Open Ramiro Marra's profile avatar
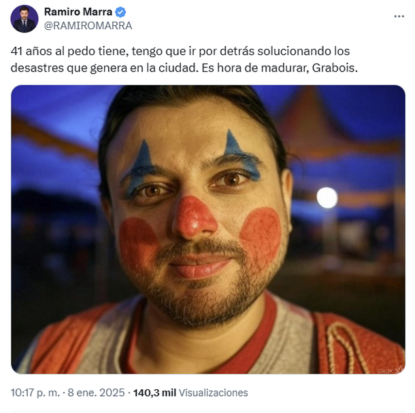The image size is (415, 413). click(x=24, y=19)
